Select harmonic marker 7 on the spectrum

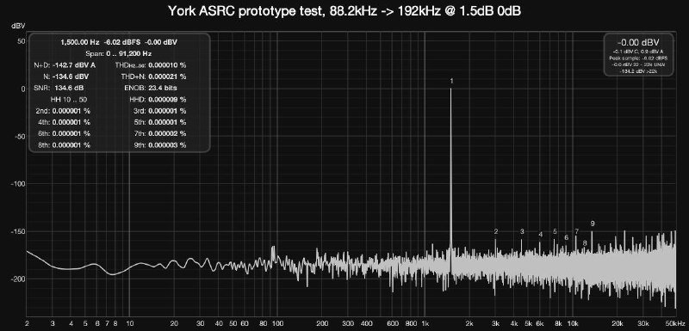(x=576, y=231)
